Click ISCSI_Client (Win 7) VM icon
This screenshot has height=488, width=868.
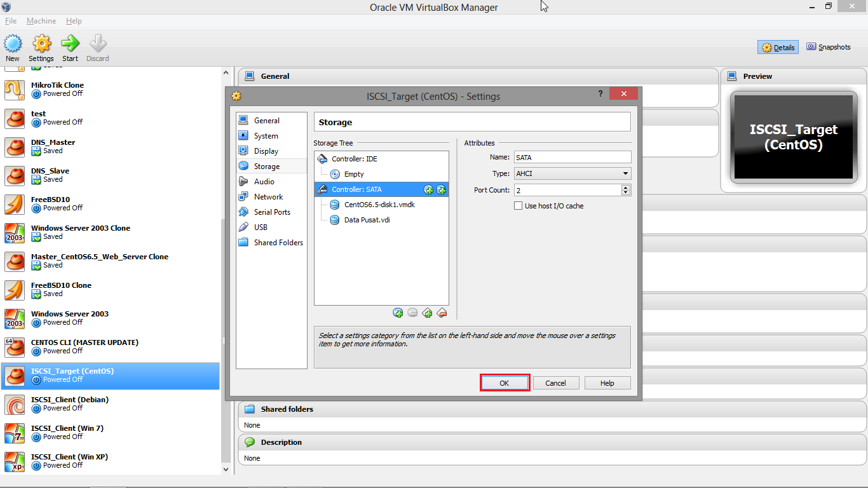point(15,433)
